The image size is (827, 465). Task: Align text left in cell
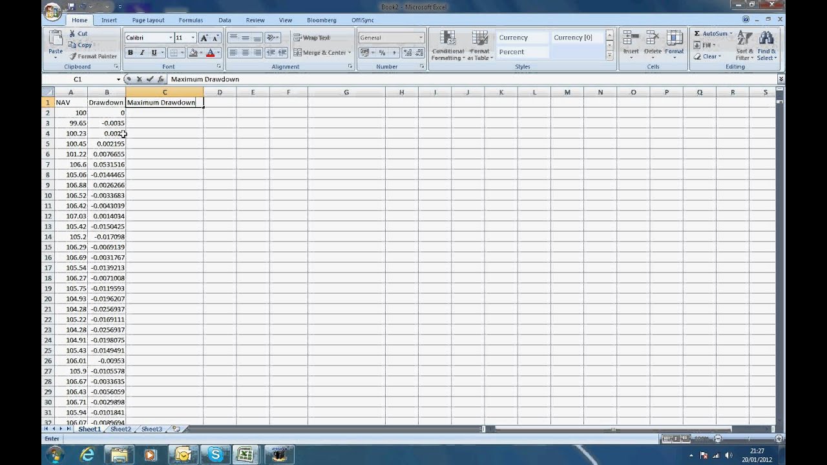[x=233, y=52]
